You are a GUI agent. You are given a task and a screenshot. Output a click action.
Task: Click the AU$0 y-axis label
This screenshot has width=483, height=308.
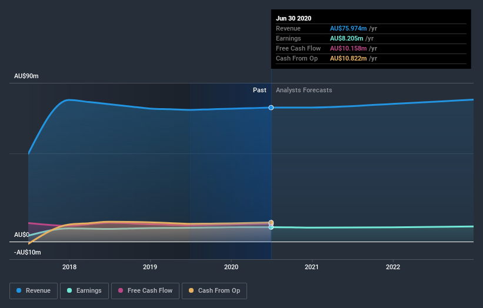click(22, 235)
